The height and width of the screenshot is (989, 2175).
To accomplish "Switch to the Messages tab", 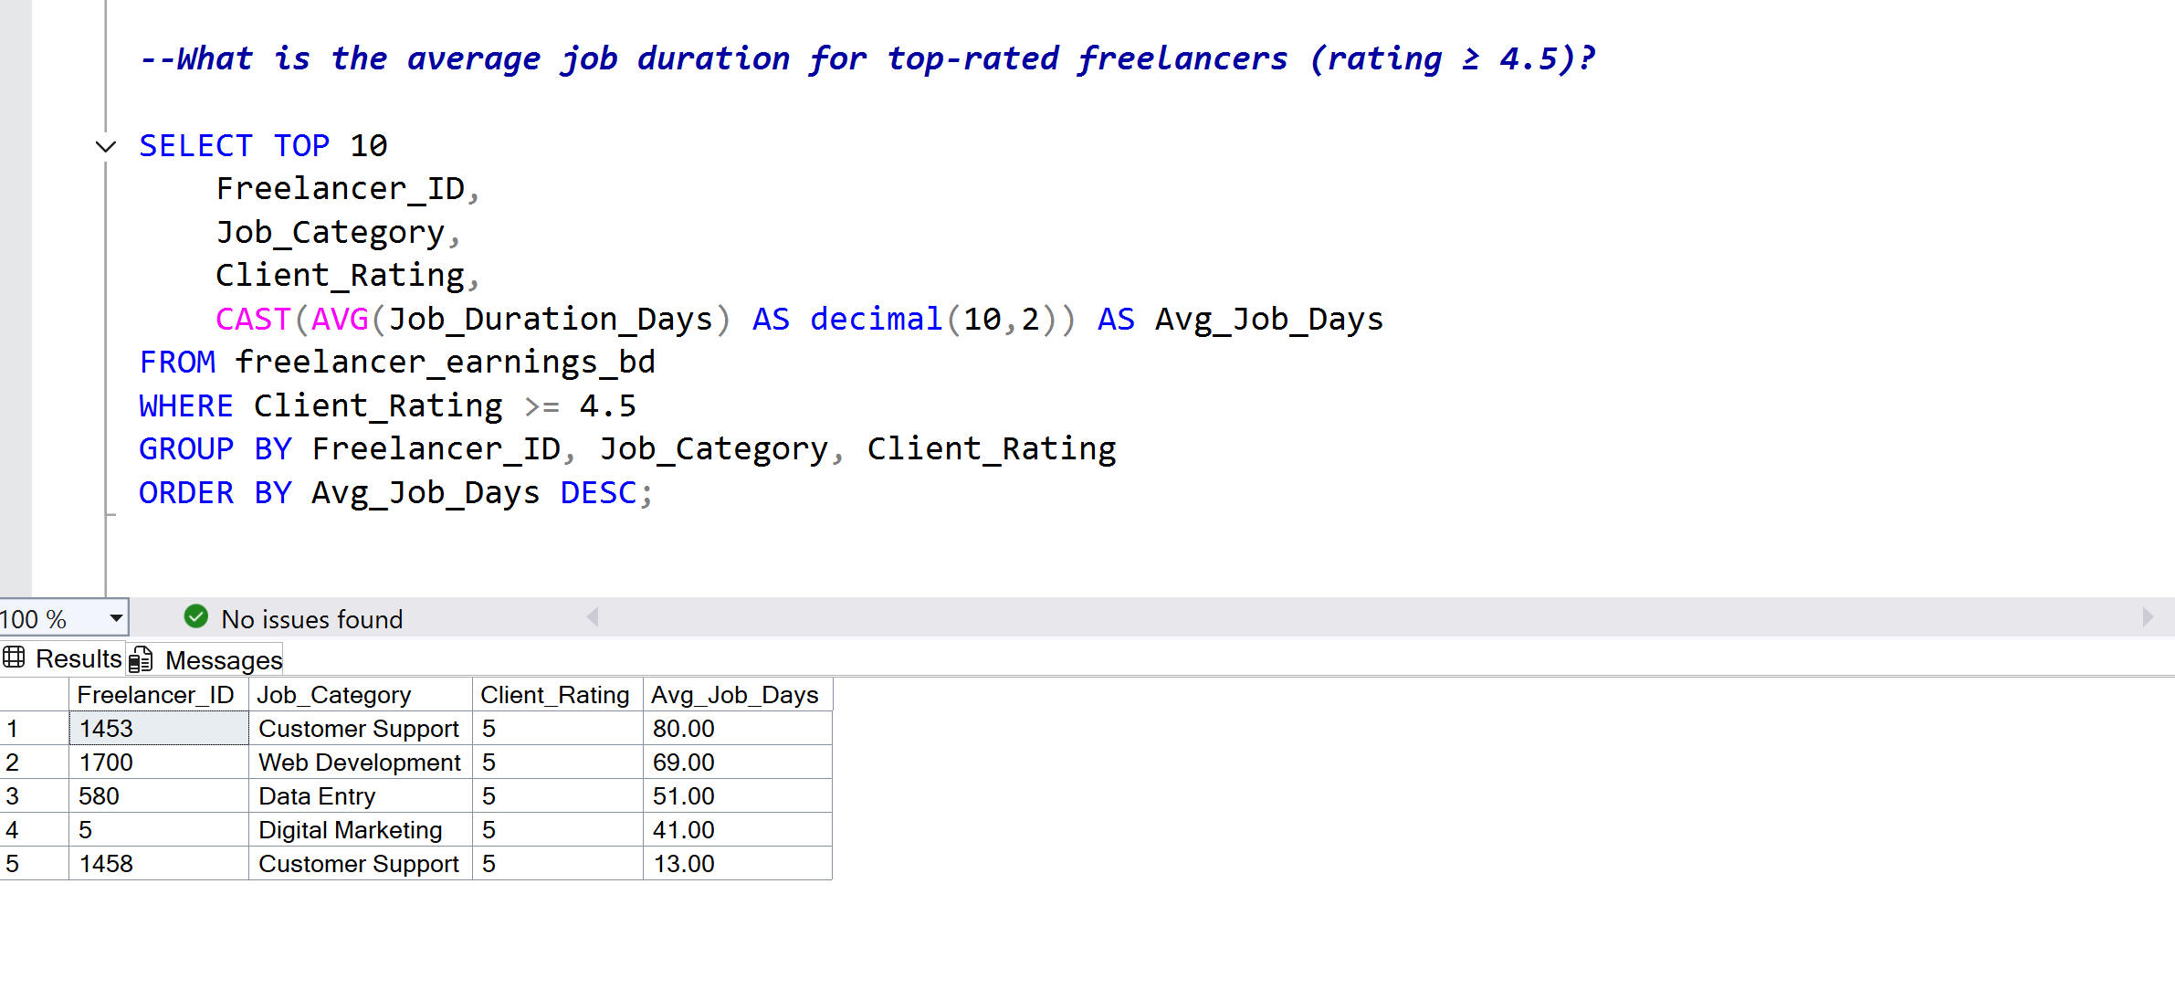I will point(223,659).
